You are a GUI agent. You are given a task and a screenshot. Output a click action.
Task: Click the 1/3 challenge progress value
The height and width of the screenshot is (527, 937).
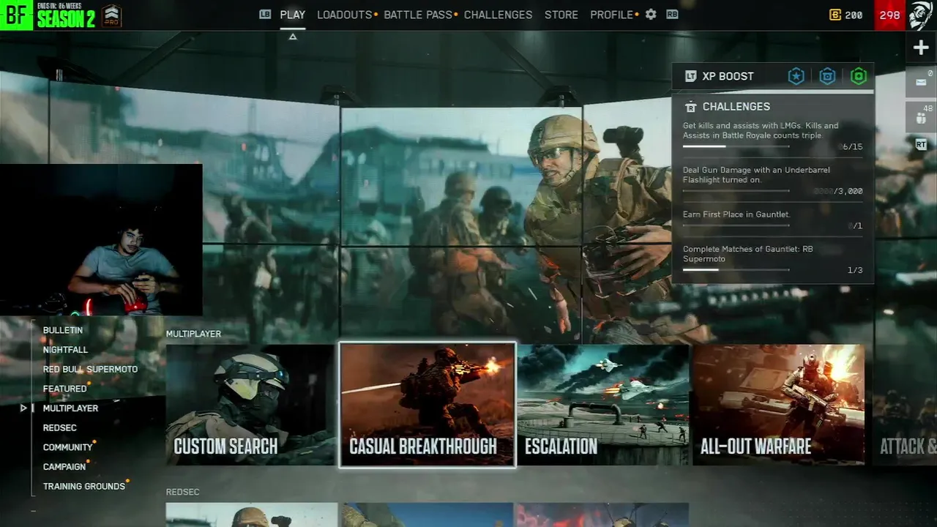click(x=855, y=270)
